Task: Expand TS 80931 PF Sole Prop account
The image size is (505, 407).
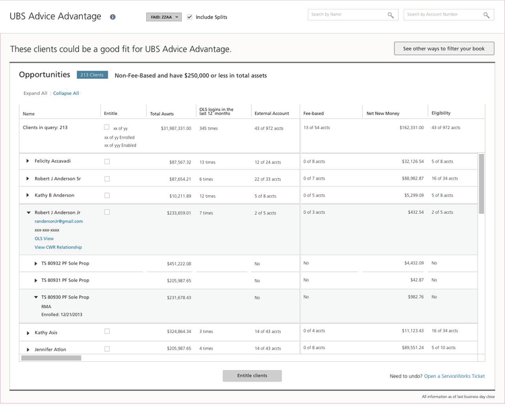Action: (x=36, y=281)
